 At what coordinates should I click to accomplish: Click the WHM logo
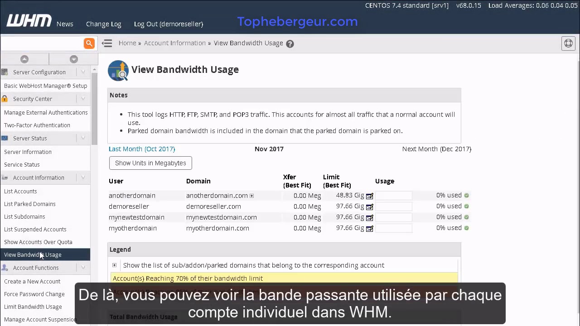tap(29, 20)
